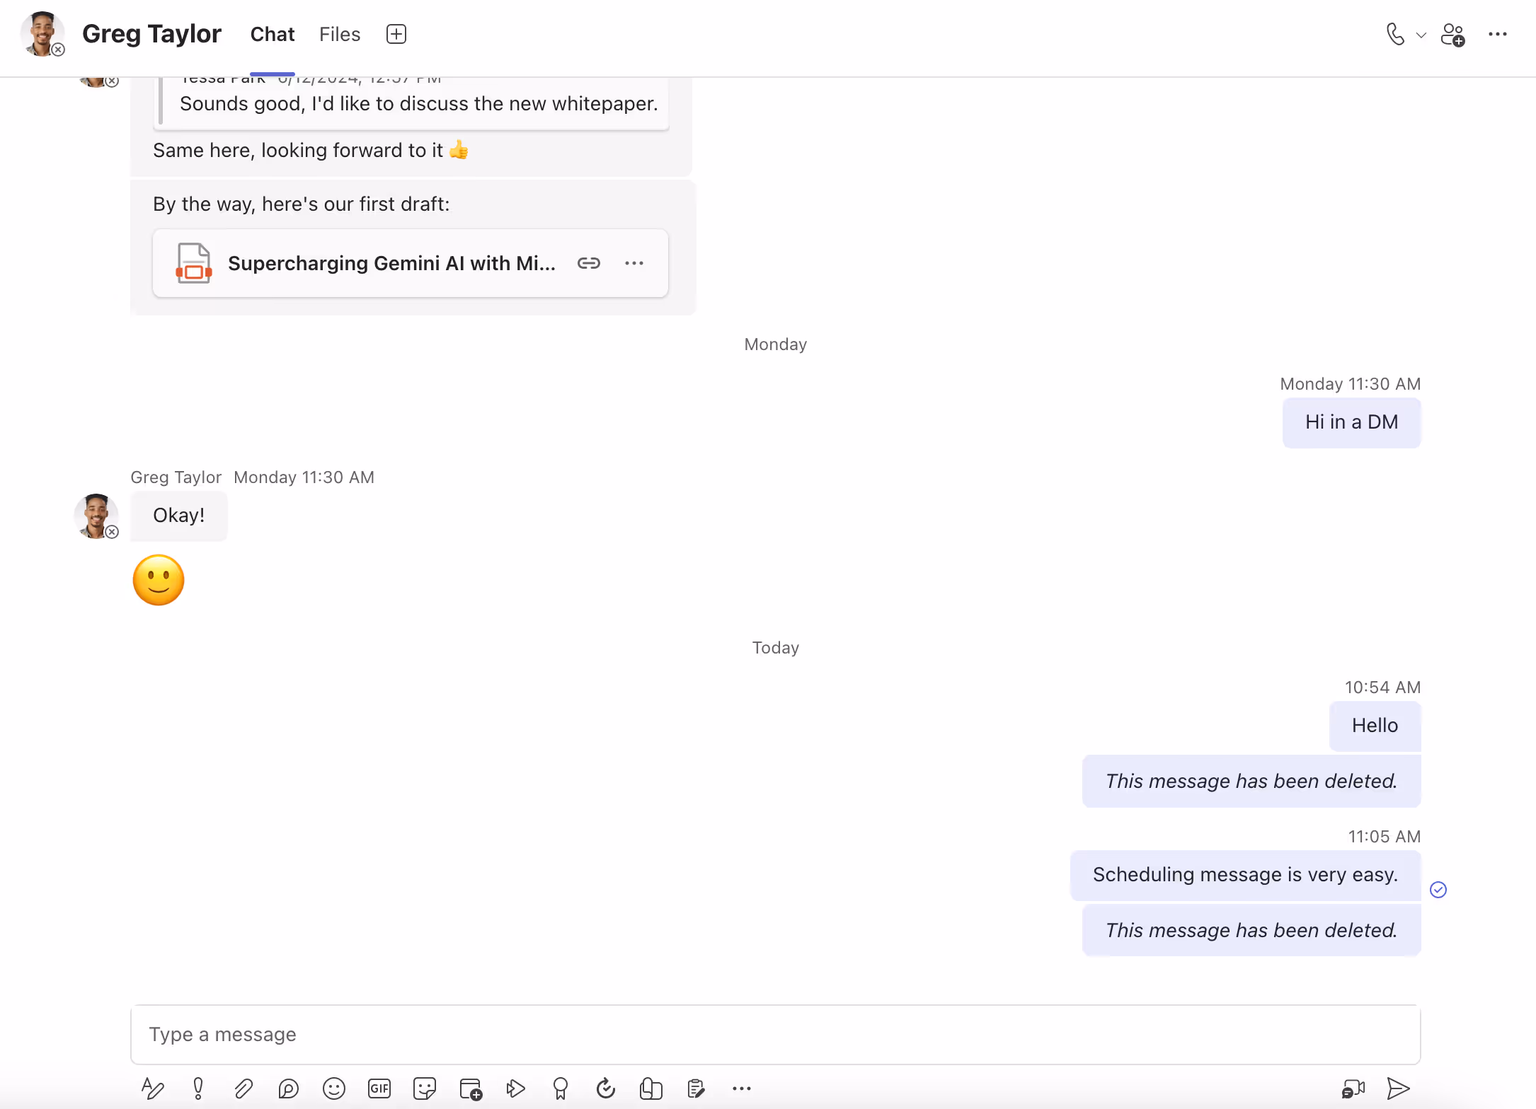The image size is (1536, 1109).
Task: Open the sticker picker
Action: (425, 1088)
